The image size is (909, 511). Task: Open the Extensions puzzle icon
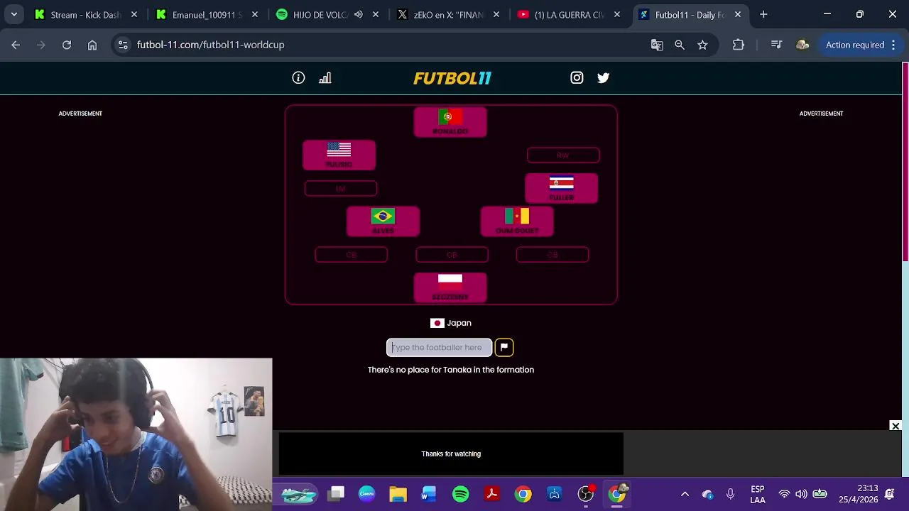click(x=739, y=45)
